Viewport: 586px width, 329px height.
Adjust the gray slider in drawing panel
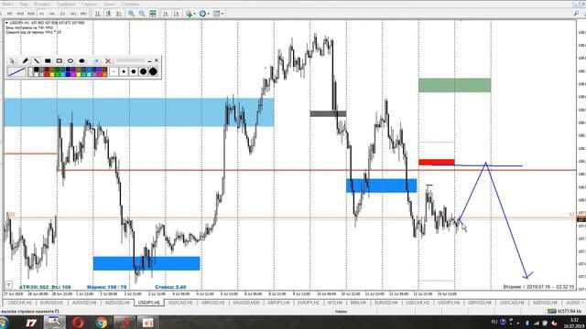point(130,60)
